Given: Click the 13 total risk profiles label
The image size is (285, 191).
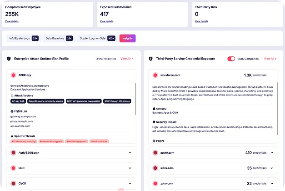Looking at the screenshot, I should click(x=105, y=59).
